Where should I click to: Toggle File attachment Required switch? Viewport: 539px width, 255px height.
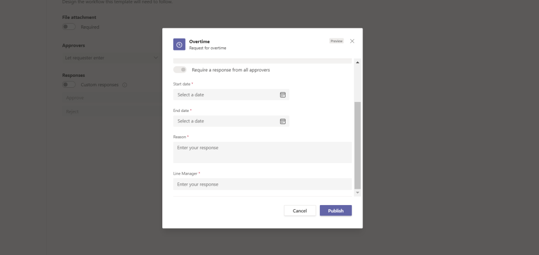68,27
